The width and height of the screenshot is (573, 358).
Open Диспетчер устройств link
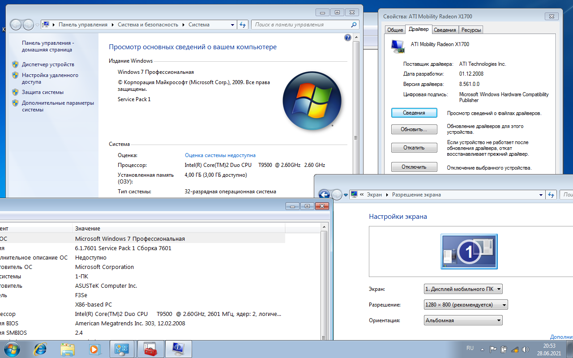[48, 64]
